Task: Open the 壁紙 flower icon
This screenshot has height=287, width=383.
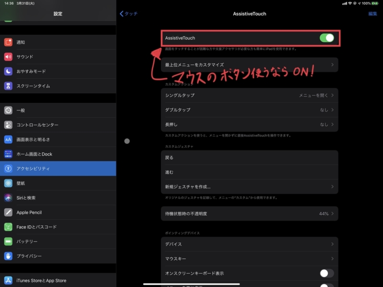Action: click(8, 183)
